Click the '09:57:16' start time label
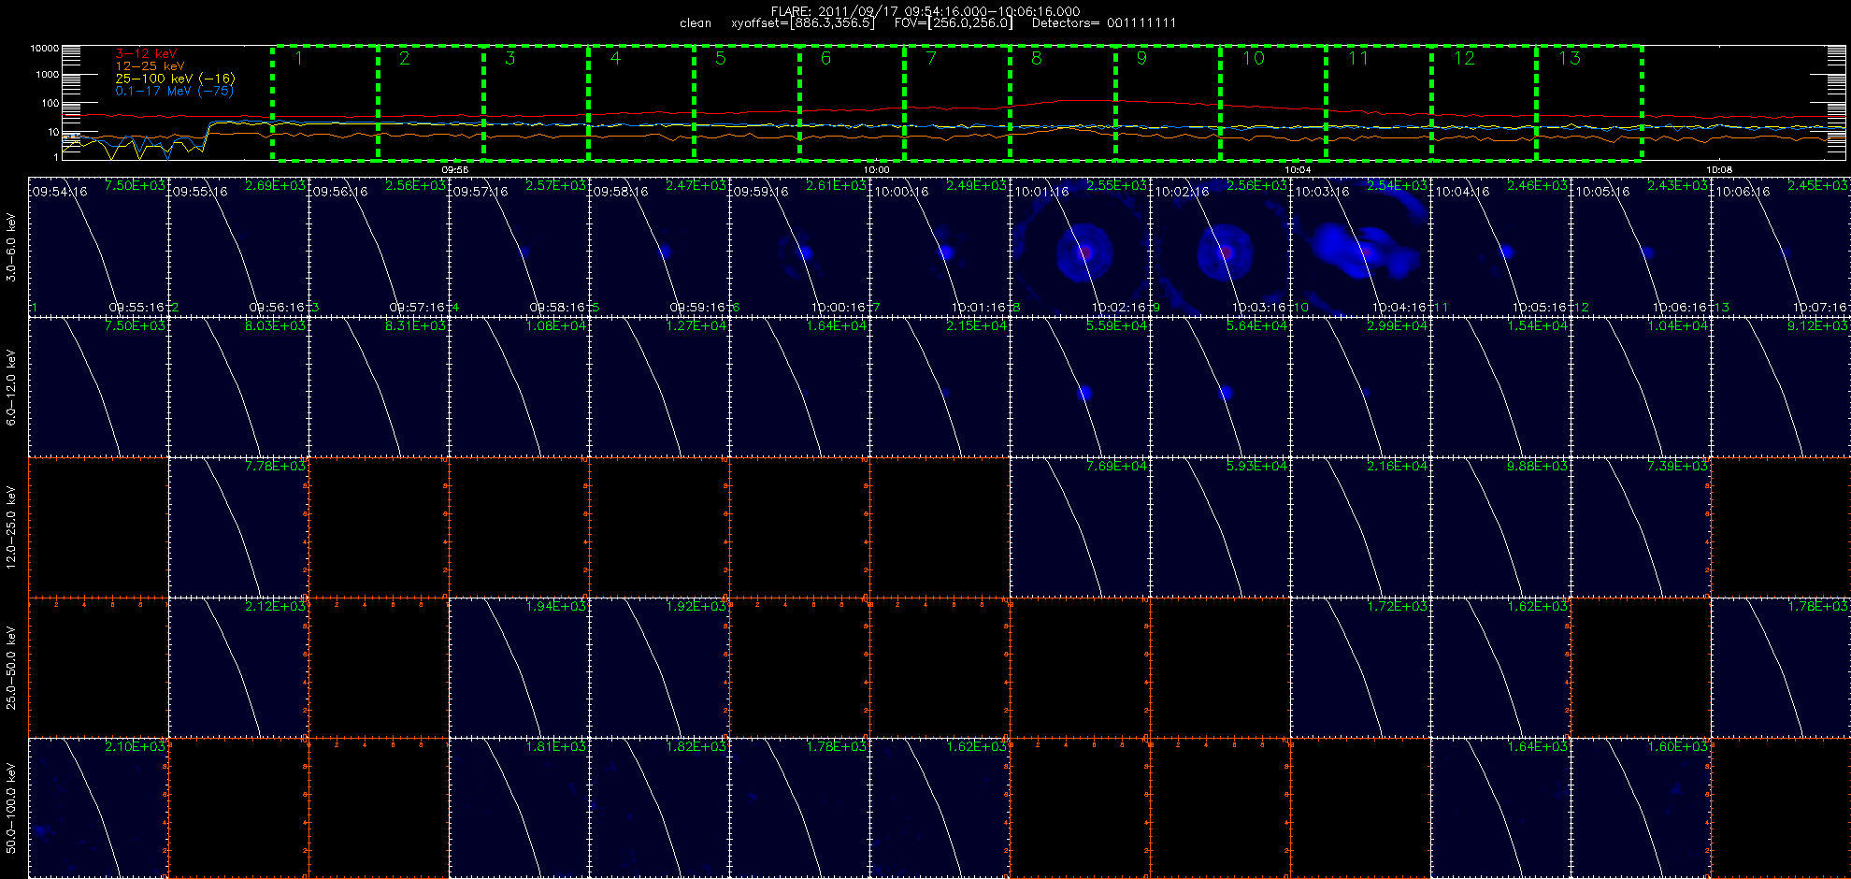Viewport: 1851px width, 879px height. click(481, 192)
